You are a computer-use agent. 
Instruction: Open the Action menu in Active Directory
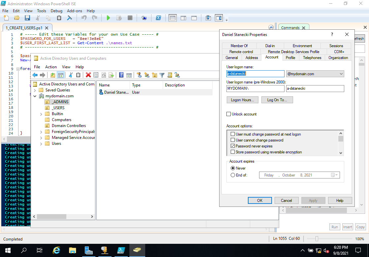tap(51, 67)
